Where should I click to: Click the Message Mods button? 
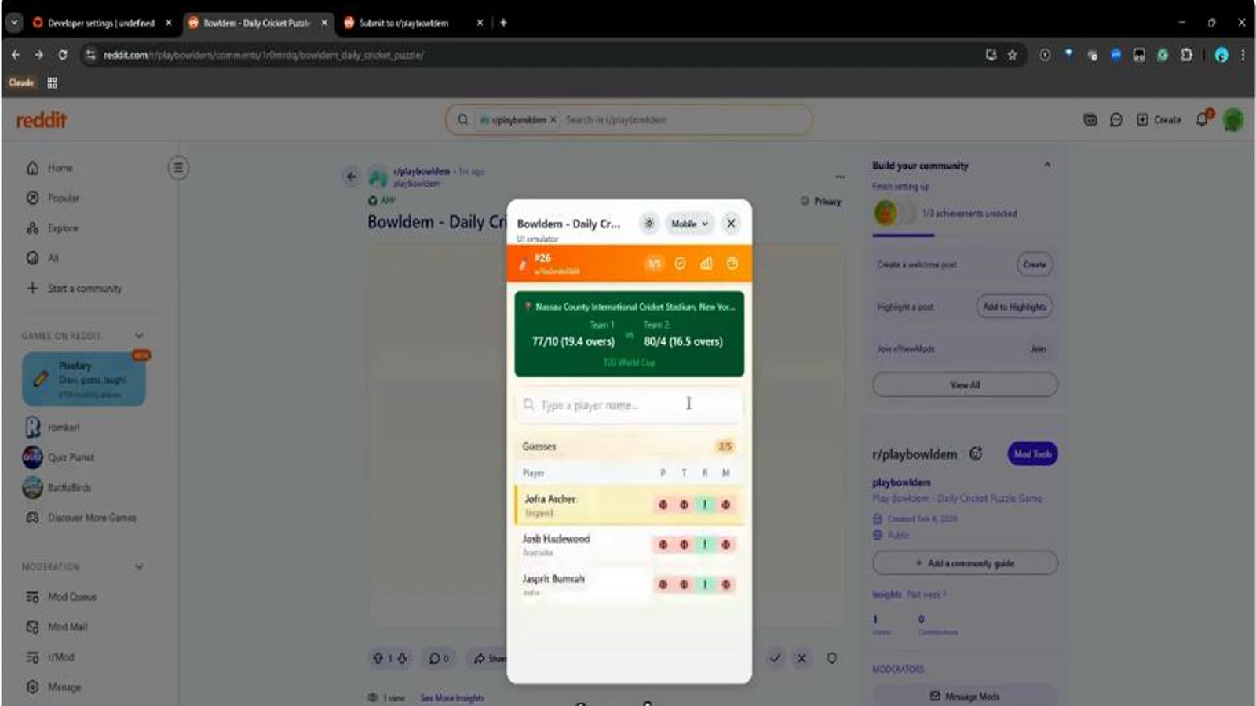tap(965, 696)
